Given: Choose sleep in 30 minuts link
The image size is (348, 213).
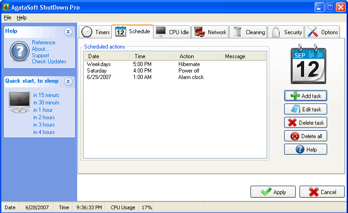Looking at the screenshot, I should (46, 103).
